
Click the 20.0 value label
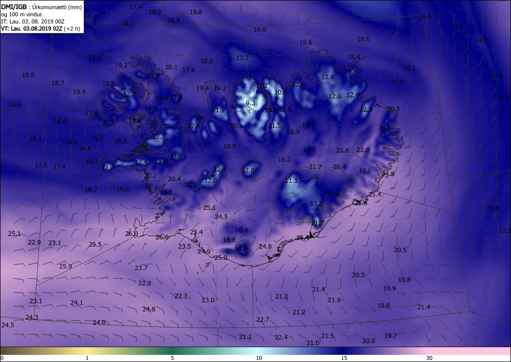[x=368, y=341]
